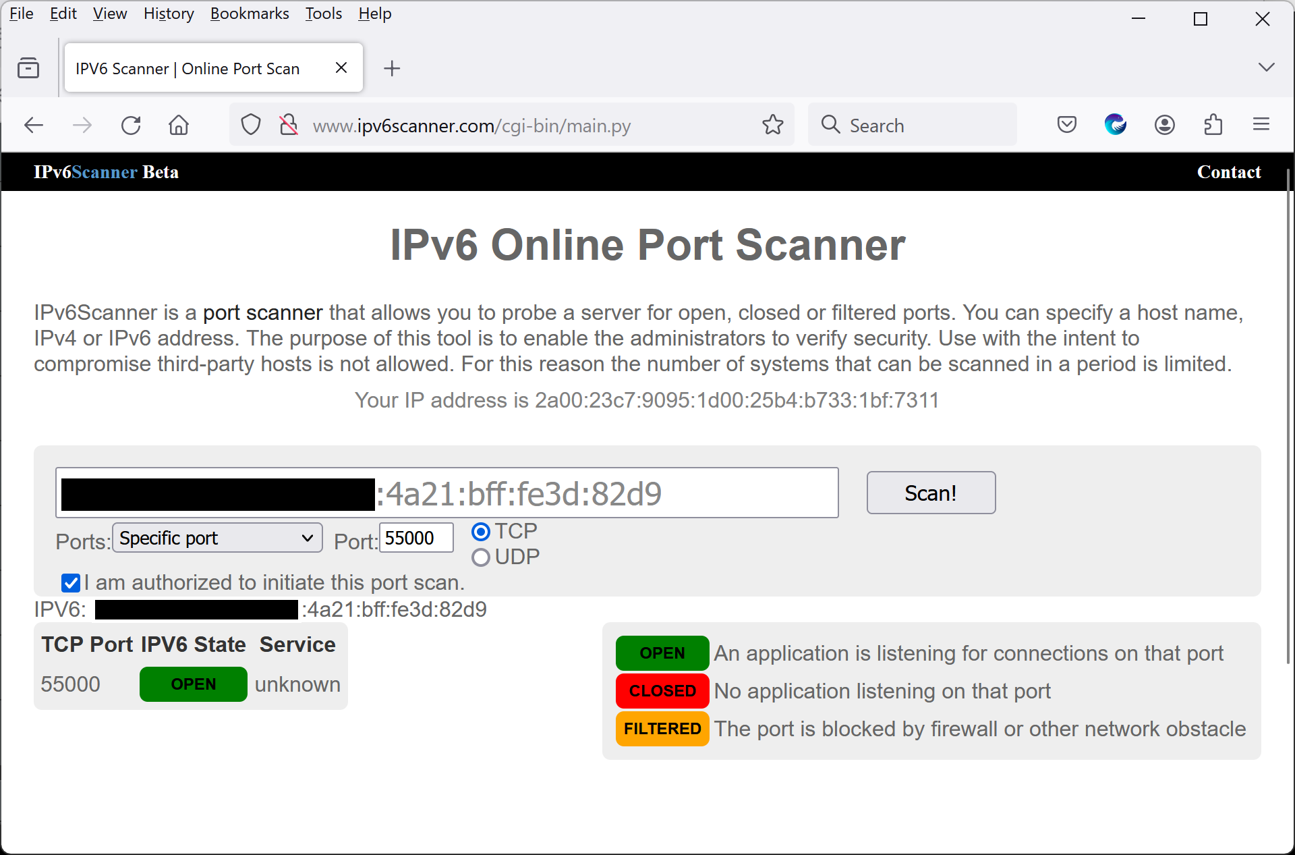Reload the current page
Image resolution: width=1295 pixels, height=855 pixels.
pos(131,125)
